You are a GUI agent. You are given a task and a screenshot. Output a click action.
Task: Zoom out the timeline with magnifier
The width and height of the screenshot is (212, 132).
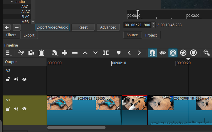pyautogui.click(x=207, y=53)
